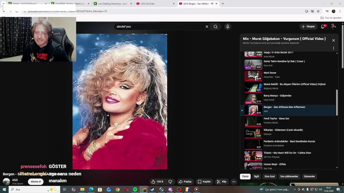Open a new browser tab
The height and width of the screenshot is (193, 344).
223,4
